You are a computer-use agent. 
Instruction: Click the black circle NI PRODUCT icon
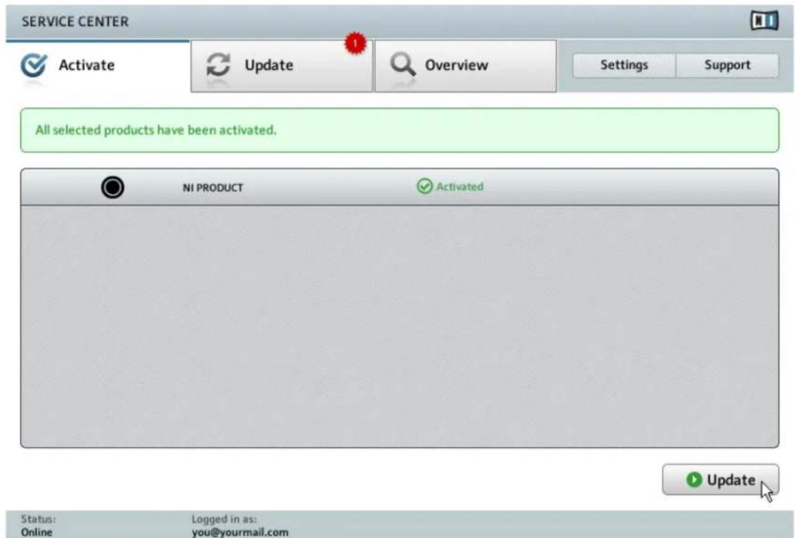(113, 187)
